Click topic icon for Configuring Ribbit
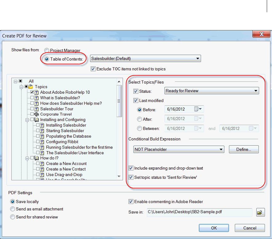Screen dimensions: 272x239 [42, 142]
